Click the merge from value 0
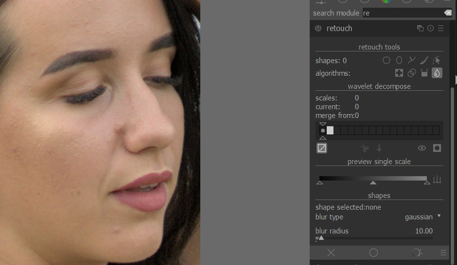 [357, 116]
